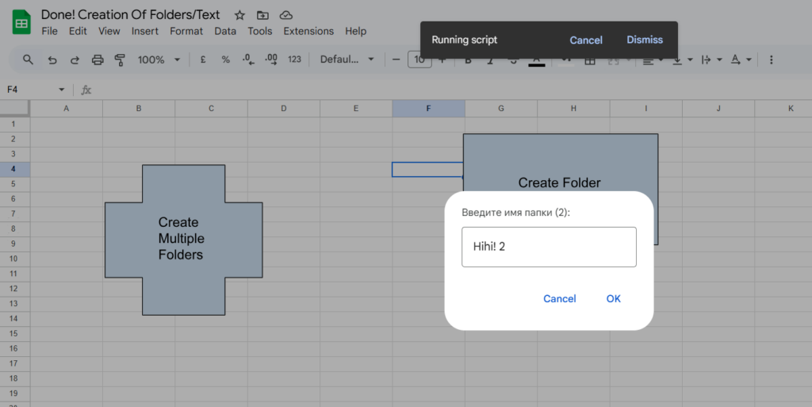The width and height of the screenshot is (812, 407).
Task: Decrease decimal places
Action: [x=248, y=60]
